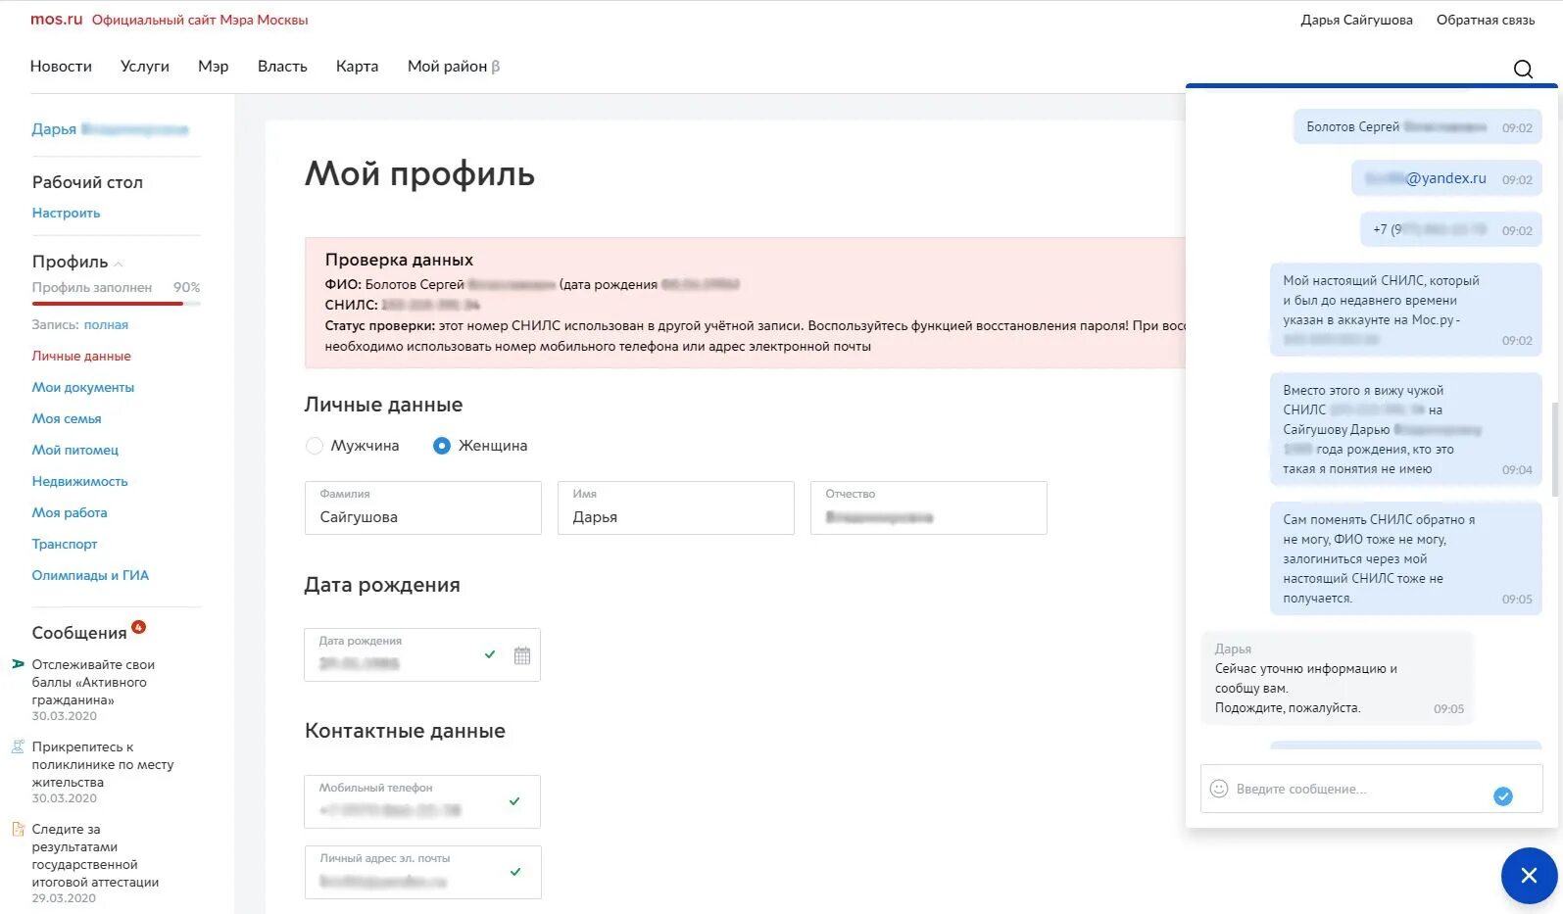The image size is (1563, 914).
Task: Open Транспорт in sidebar
Action: 65,544
